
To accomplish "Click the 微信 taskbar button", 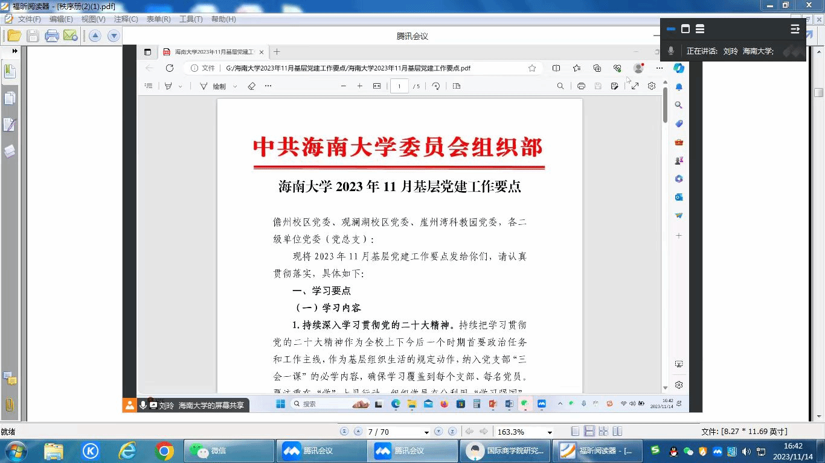I will click(x=228, y=450).
